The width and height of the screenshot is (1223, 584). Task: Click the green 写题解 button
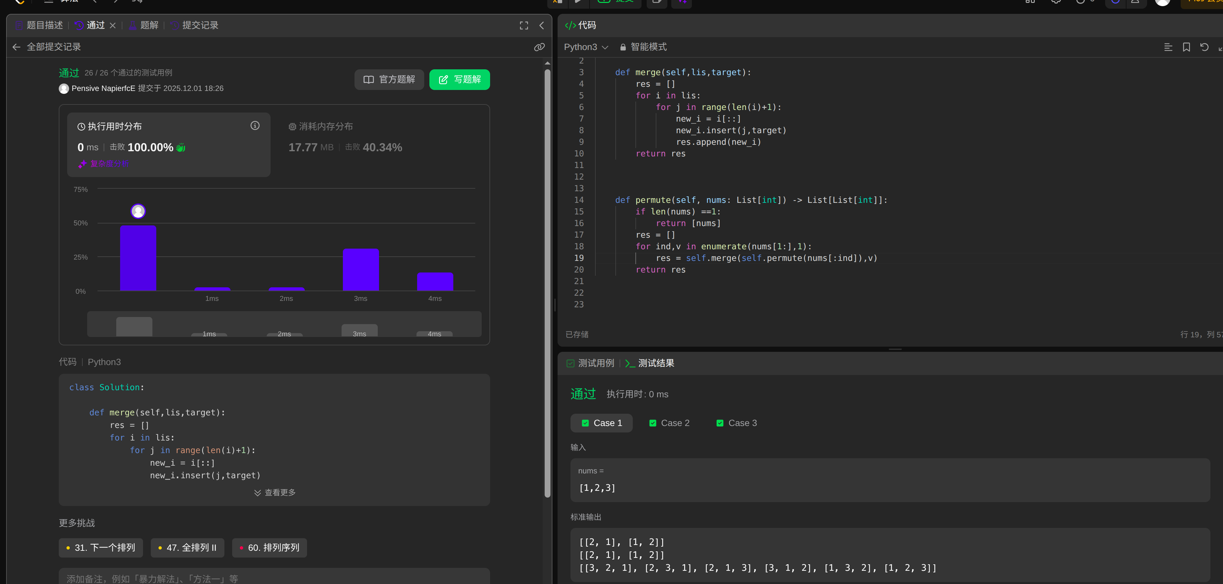click(x=459, y=80)
